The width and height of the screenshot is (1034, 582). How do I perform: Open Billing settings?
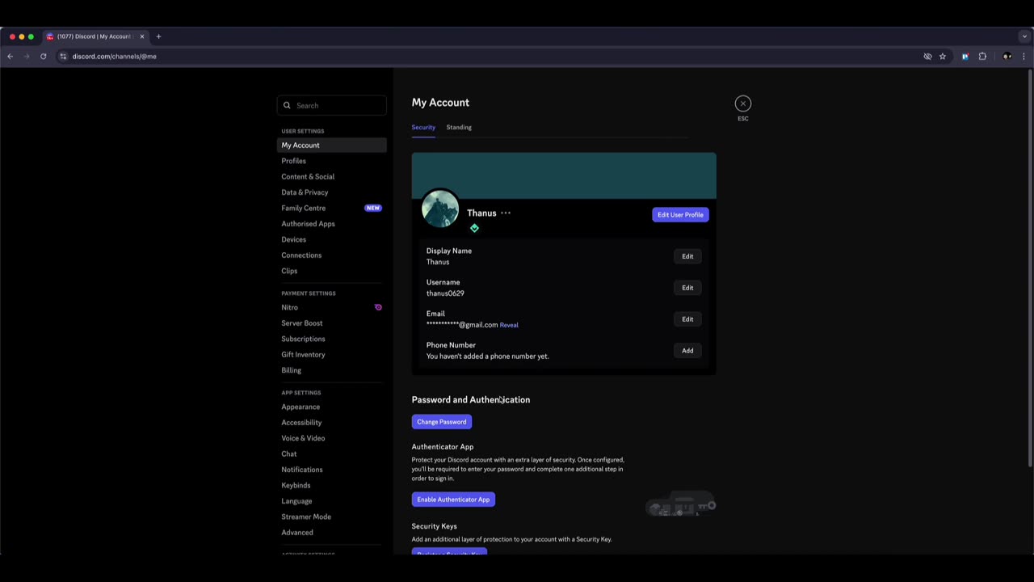coord(332,370)
